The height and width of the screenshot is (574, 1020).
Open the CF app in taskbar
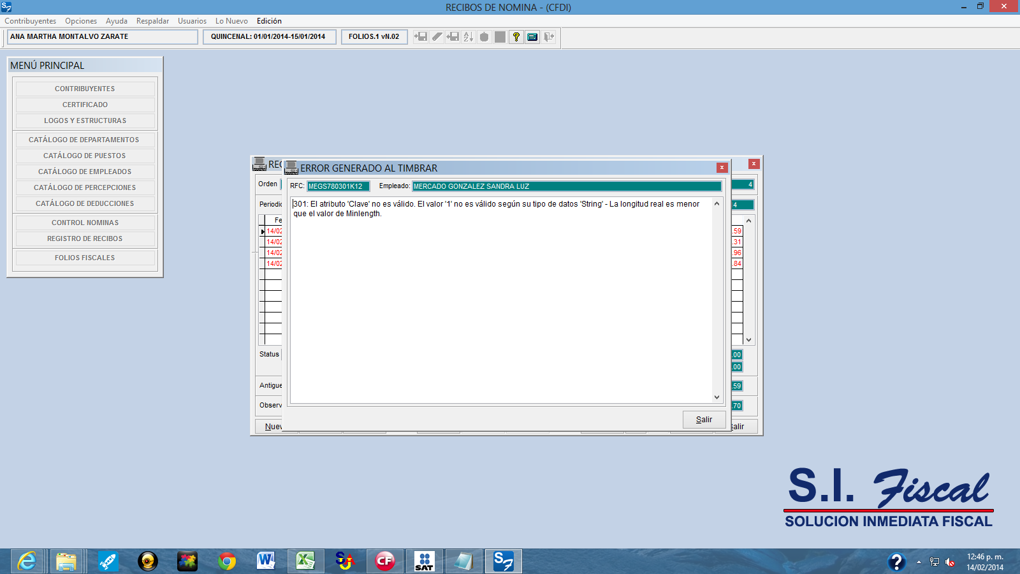click(384, 561)
